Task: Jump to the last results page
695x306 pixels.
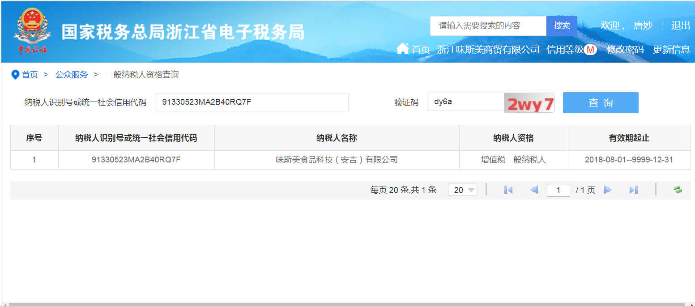Action: click(x=633, y=190)
